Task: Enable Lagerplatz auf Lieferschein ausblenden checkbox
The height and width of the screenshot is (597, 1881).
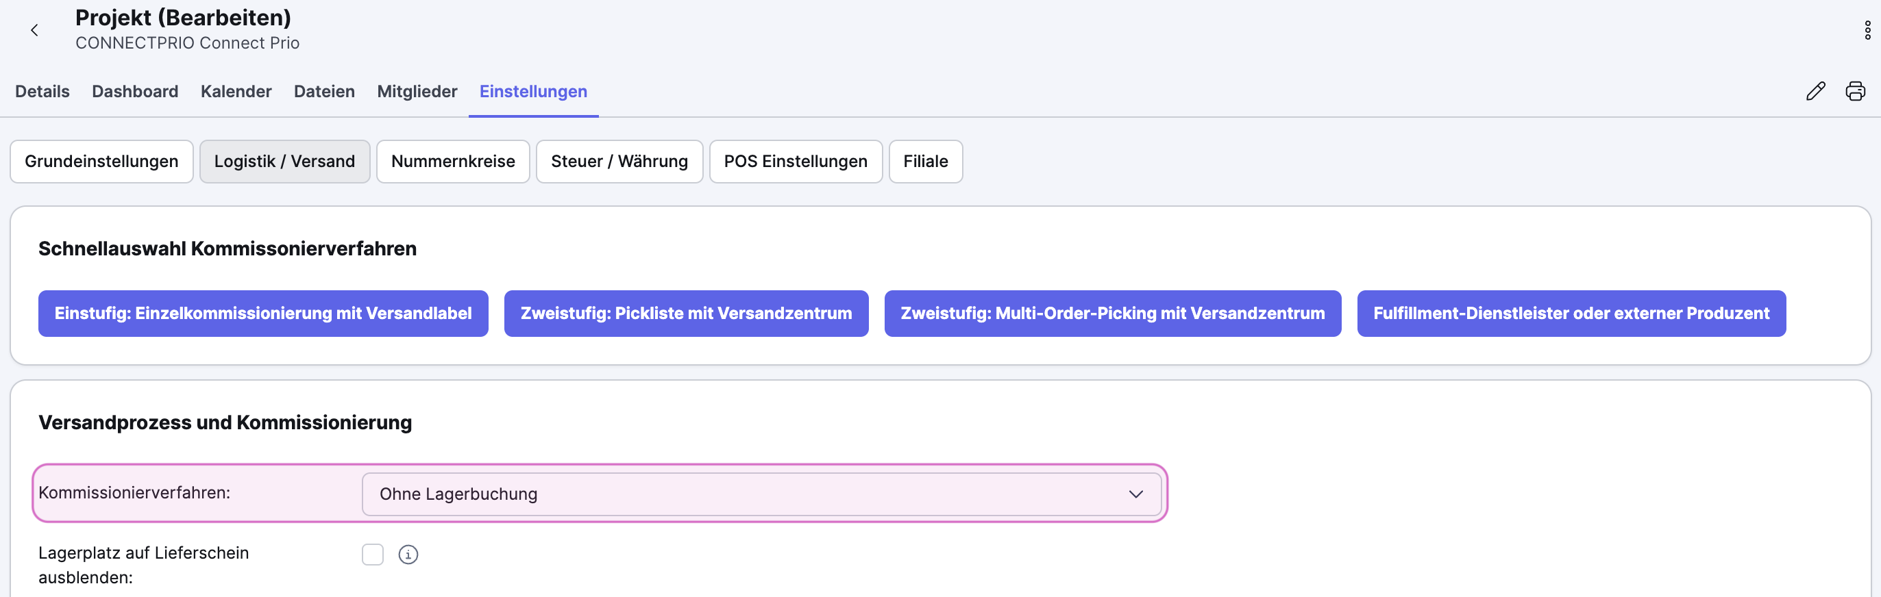Action: [x=372, y=555]
